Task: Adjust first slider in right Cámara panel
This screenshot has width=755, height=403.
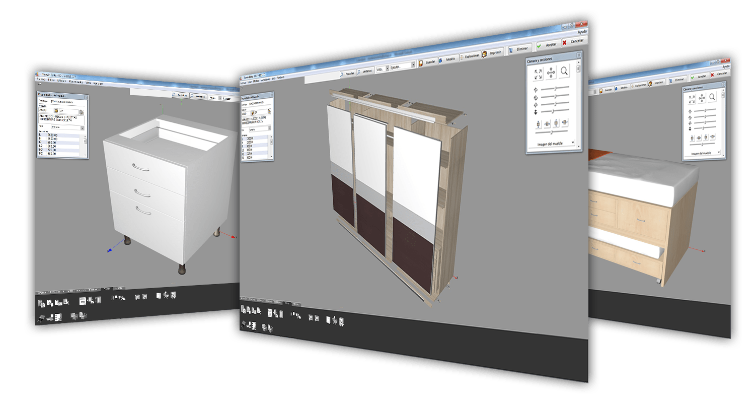Action: tap(705, 110)
